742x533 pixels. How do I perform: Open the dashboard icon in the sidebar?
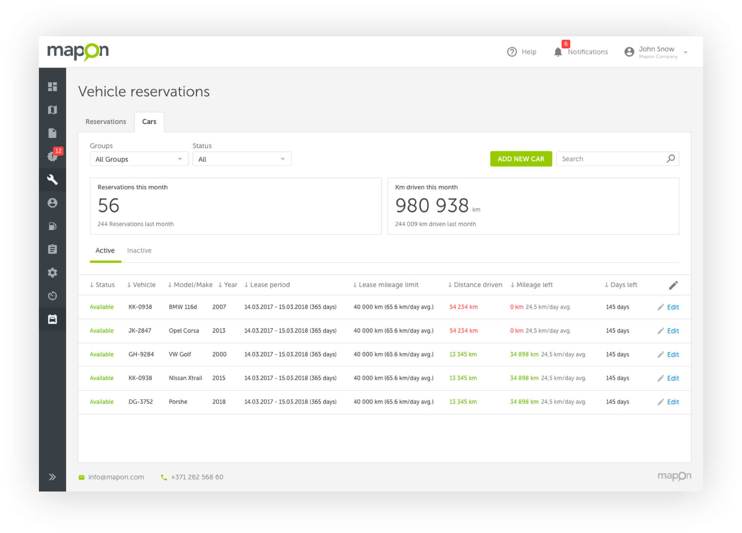coord(52,87)
